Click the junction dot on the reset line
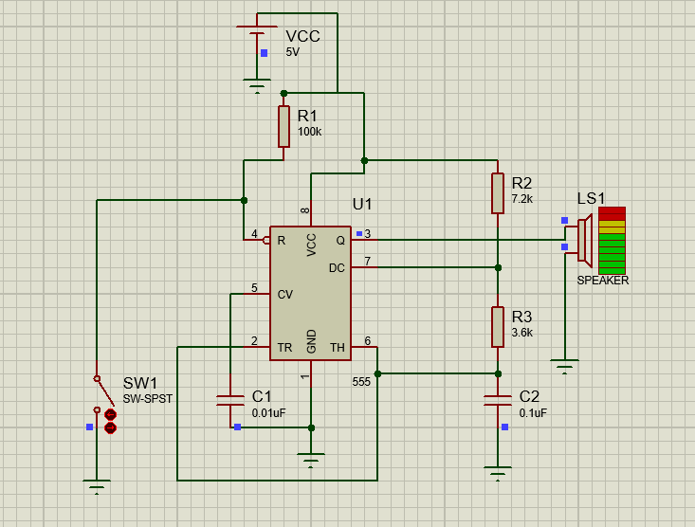The height and width of the screenshot is (527, 695). (244, 200)
